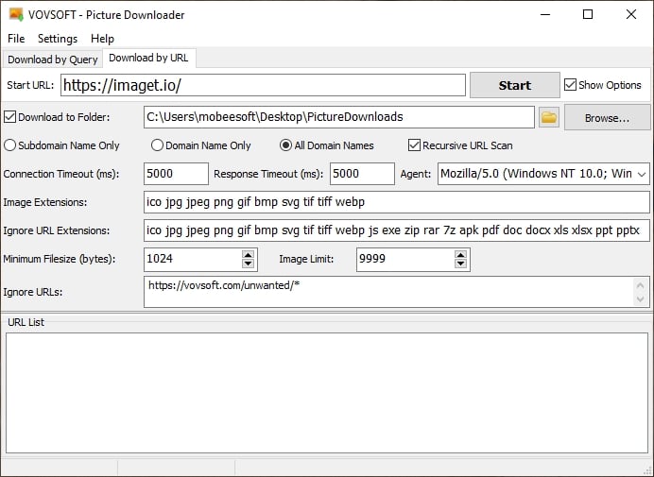The height and width of the screenshot is (477, 654).
Task: Close the Picture Downloader window
Action: [631, 14]
